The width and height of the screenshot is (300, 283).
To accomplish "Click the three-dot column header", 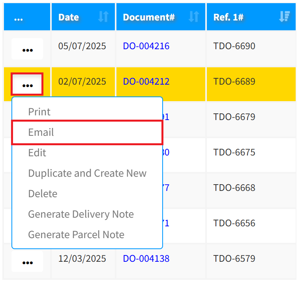I will [x=19, y=18].
